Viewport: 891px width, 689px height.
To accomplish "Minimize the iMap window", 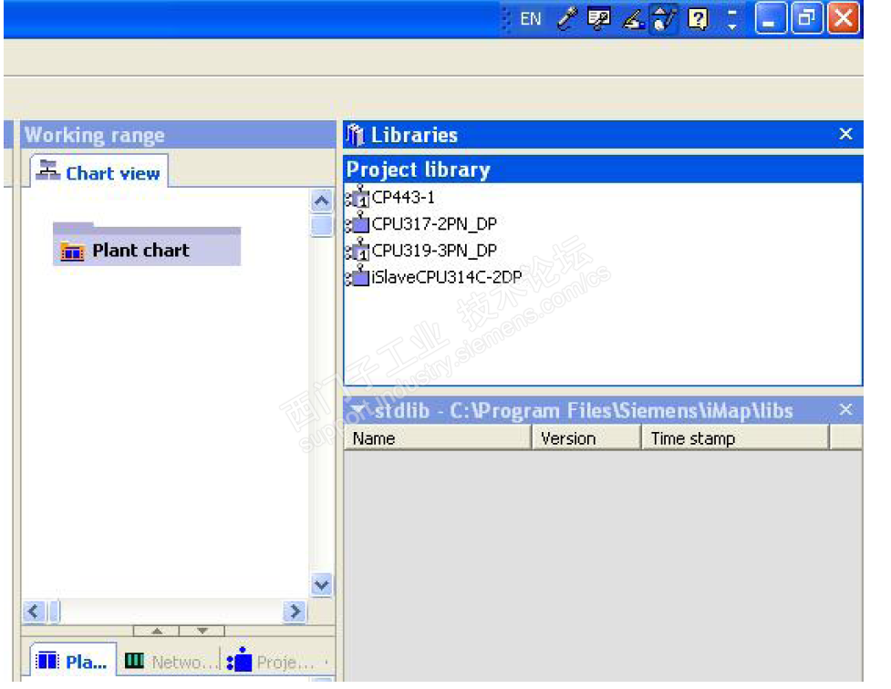I will pos(770,18).
